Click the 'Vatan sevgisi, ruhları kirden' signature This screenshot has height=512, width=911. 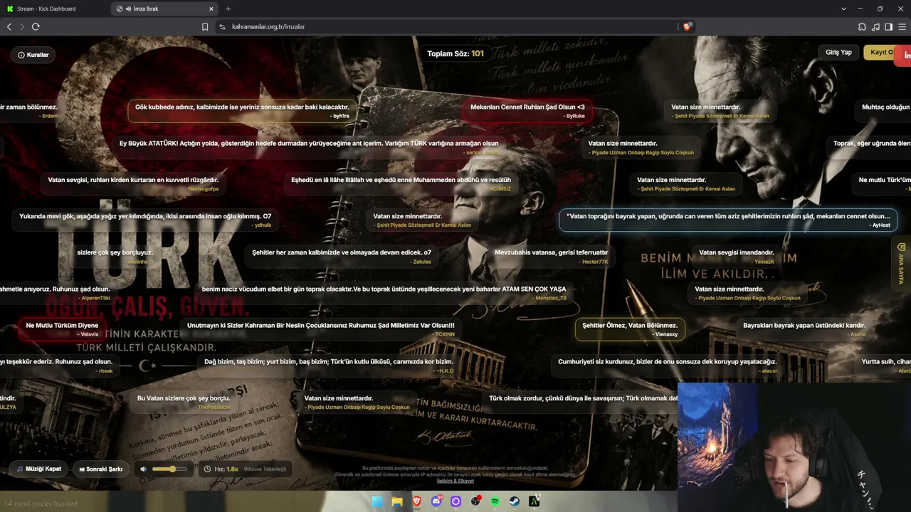pyautogui.click(x=133, y=183)
